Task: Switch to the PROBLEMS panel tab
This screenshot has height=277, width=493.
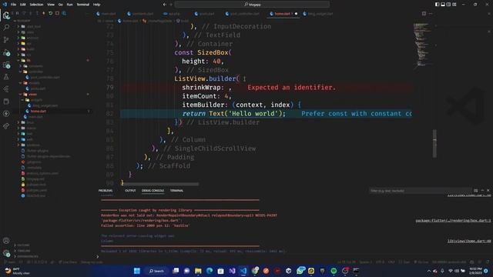Action: pyautogui.click(x=106, y=190)
